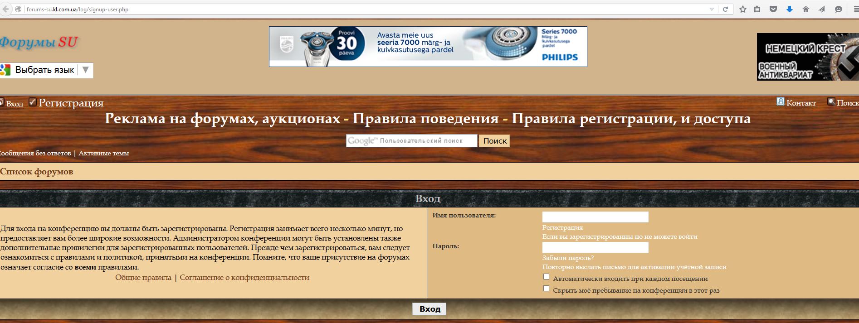Check the hide my presence checkbox
The width and height of the screenshot is (859, 323).
(x=546, y=289)
